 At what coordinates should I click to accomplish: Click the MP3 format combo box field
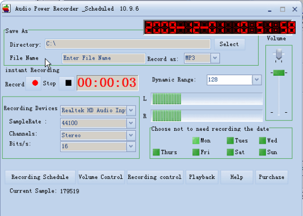coord(198,58)
